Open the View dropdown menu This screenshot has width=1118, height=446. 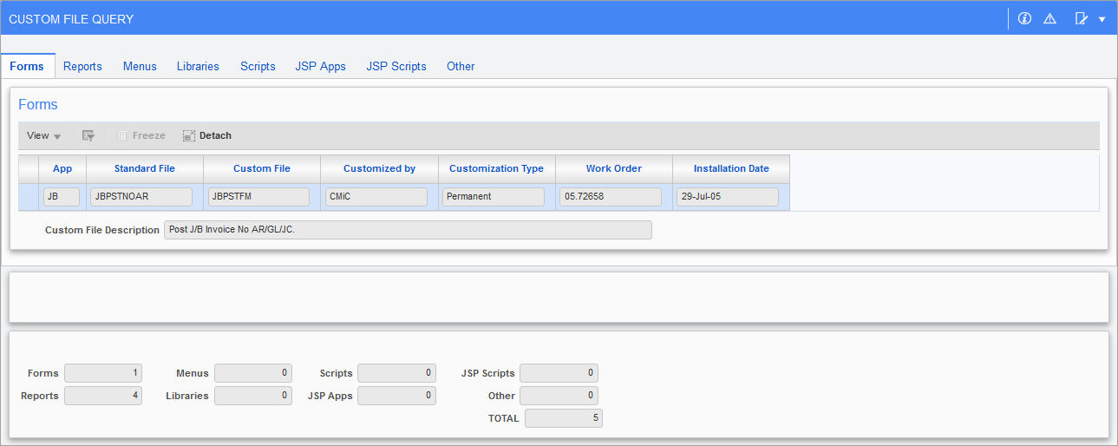[x=43, y=135]
